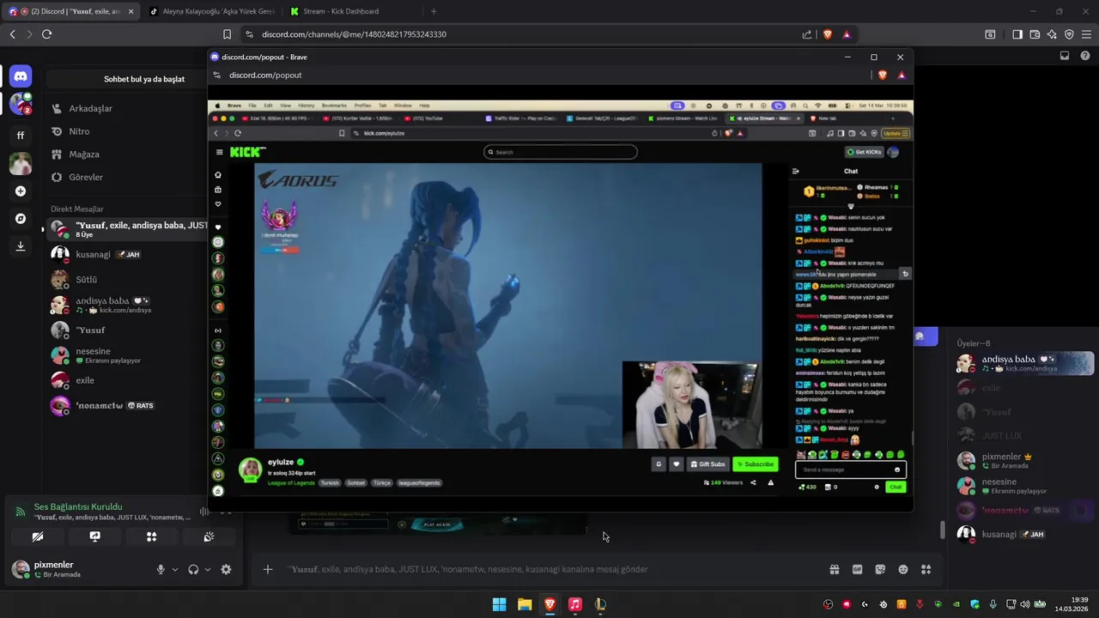Open the sticker picker

(880, 569)
